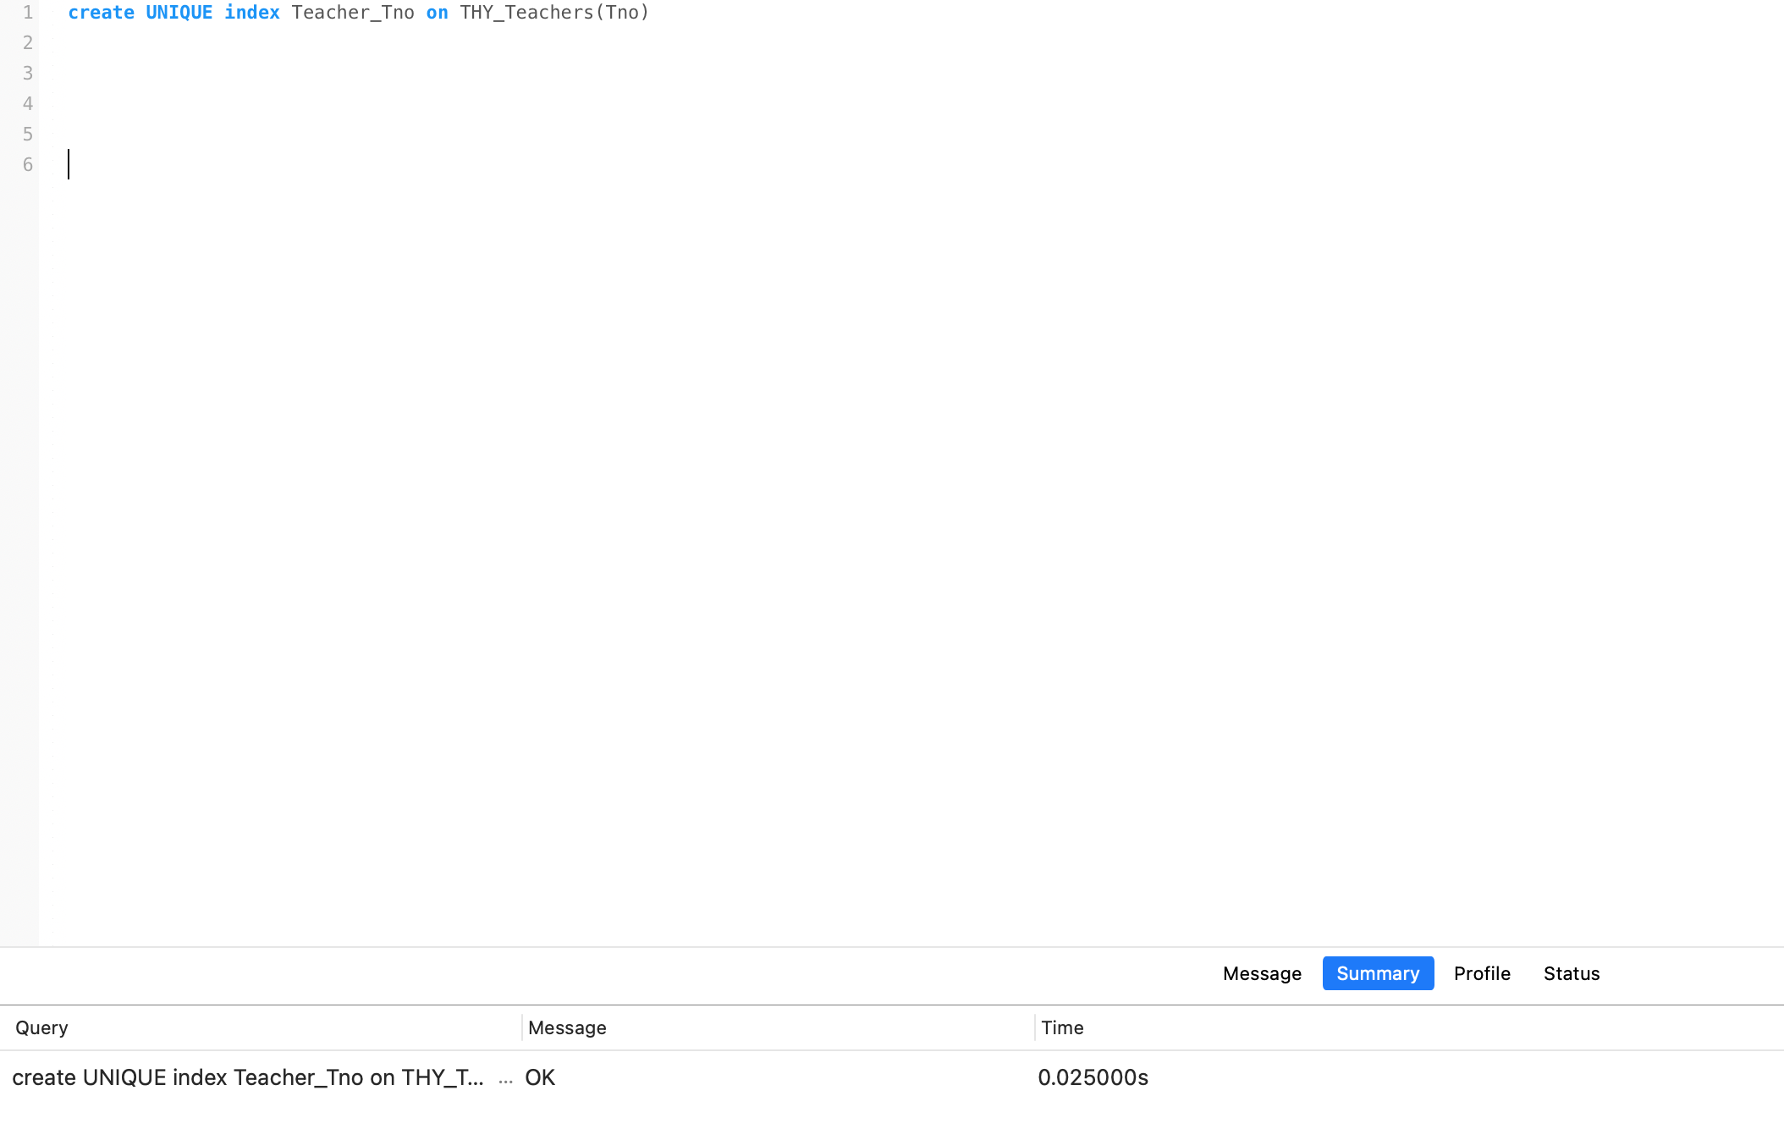The width and height of the screenshot is (1784, 1129).
Task: Click the ellipsis icon beside truncated query
Action: click(505, 1078)
